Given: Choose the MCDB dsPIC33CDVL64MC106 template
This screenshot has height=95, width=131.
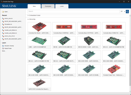Looking at the screenshot, I should pos(64,43).
